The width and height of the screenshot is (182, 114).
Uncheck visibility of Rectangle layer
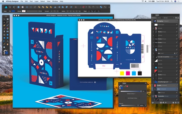[177, 25]
